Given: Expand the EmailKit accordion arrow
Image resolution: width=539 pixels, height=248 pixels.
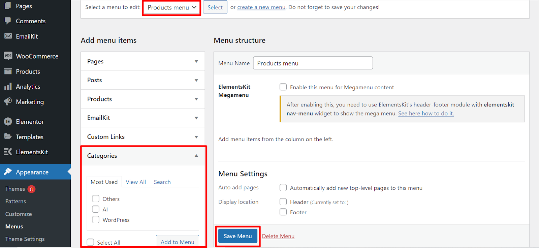Looking at the screenshot, I should [x=196, y=118].
